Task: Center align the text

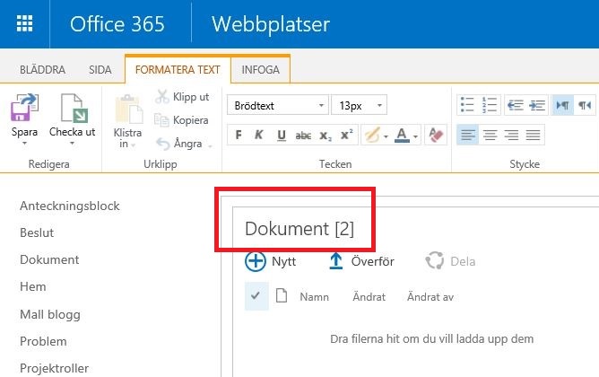Action: (490, 135)
